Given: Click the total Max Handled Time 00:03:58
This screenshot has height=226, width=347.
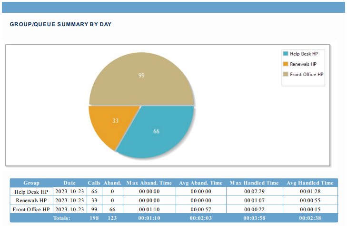Looking at the screenshot, I should (x=255, y=218).
